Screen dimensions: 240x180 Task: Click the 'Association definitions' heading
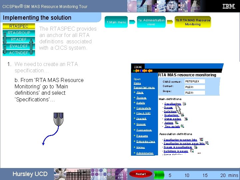tap(176, 134)
